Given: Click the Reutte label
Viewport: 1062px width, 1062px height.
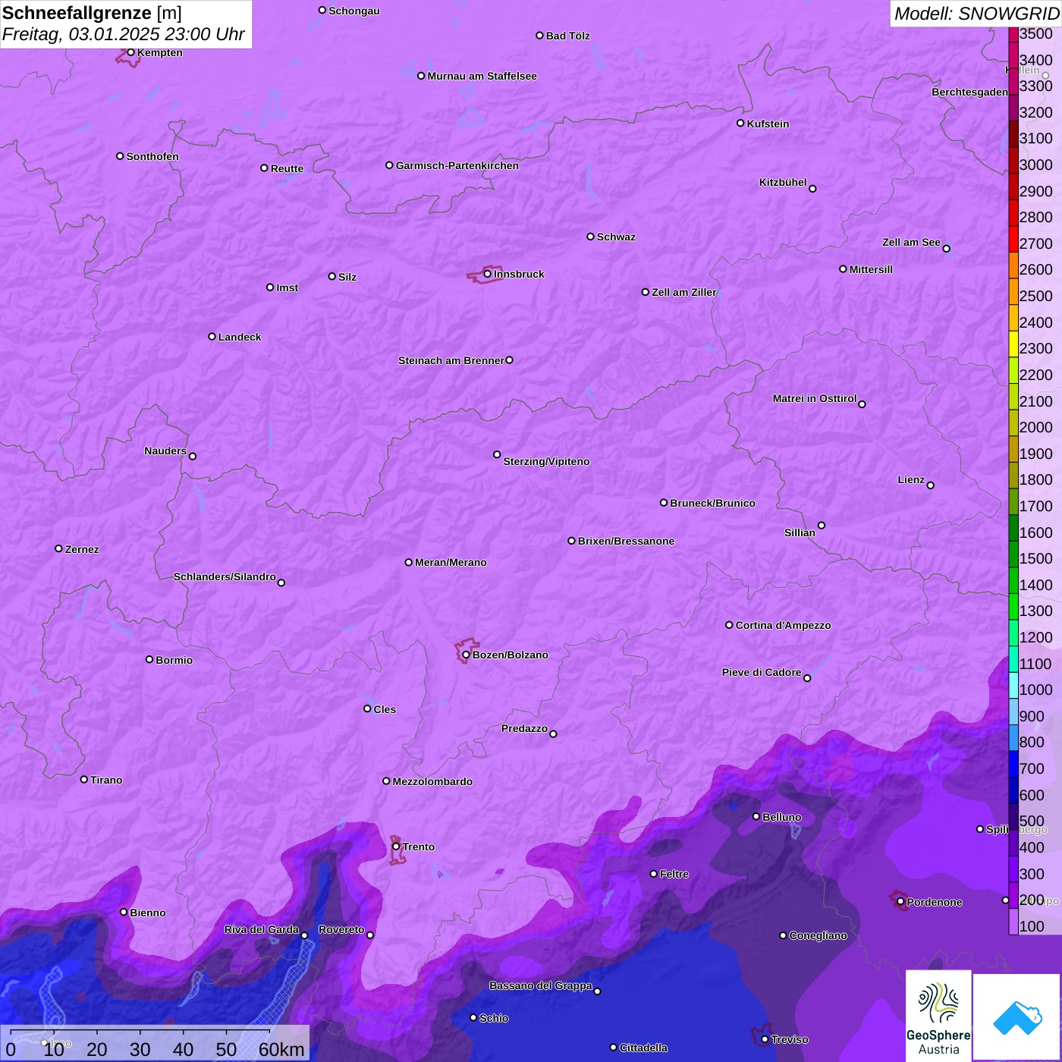Looking at the screenshot, I should (287, 168).
